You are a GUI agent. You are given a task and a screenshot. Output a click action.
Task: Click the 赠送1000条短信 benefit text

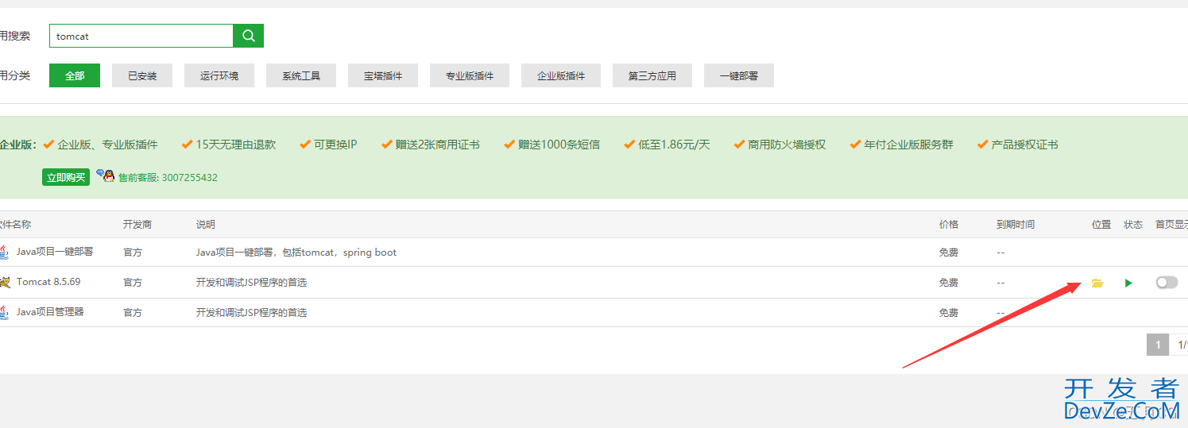tap(559, 145)
